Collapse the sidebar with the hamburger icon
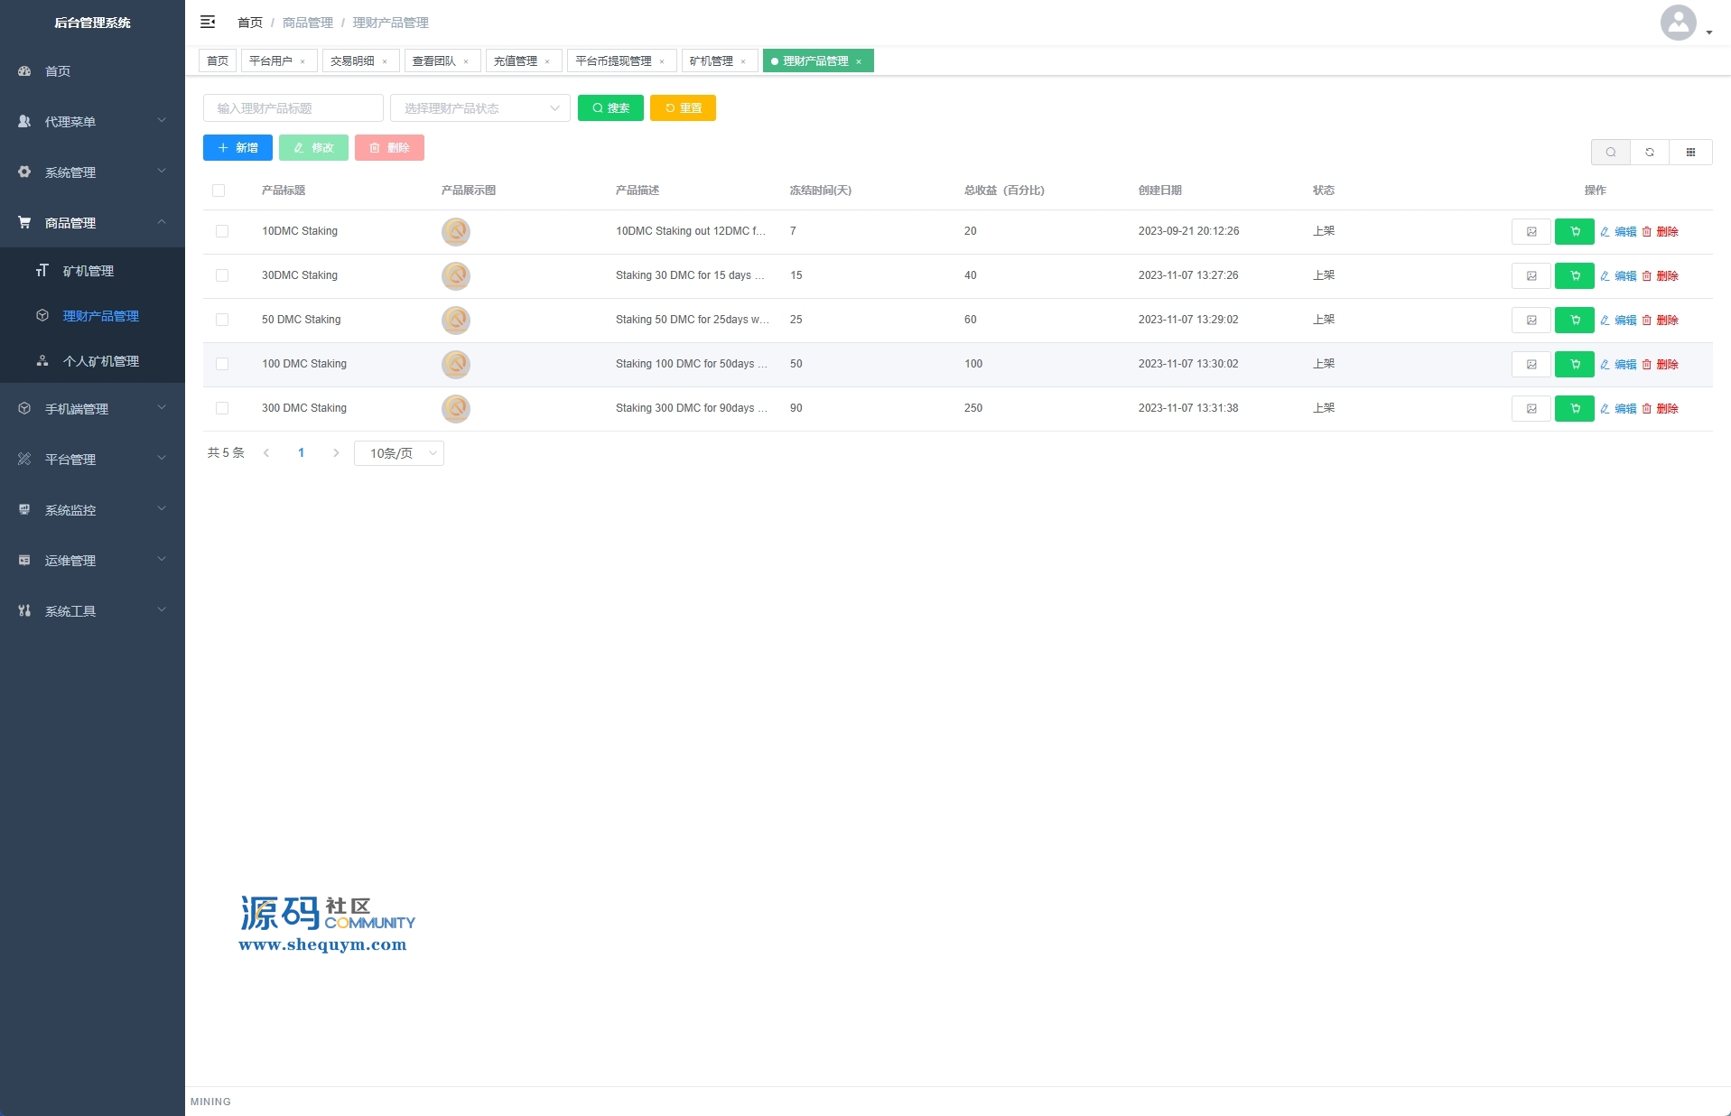Screen dimensions: 1731x1116 coord(208,22)
